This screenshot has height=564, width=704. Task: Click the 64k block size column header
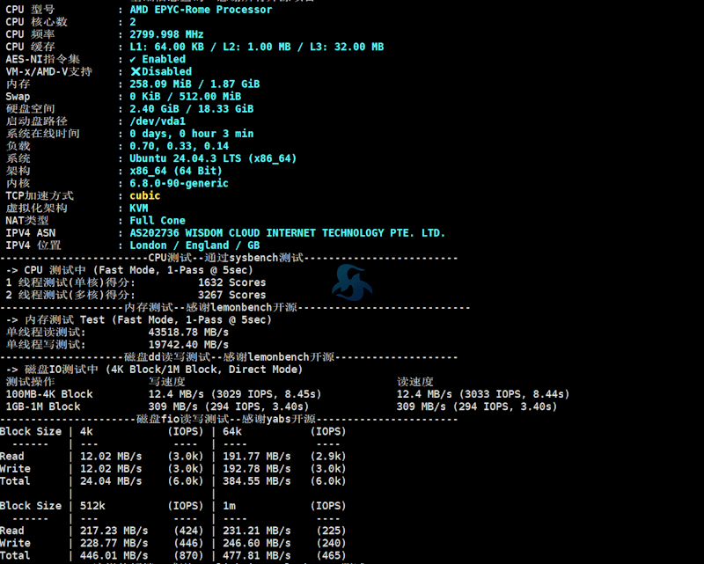(232, 431)
